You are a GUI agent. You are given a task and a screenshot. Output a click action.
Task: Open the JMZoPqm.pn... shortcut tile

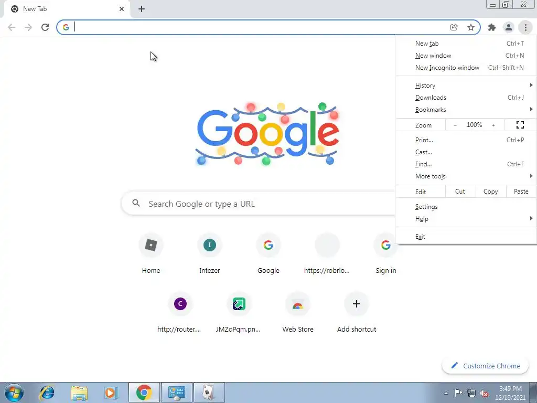pyautogui.click(x=239, y=313)
